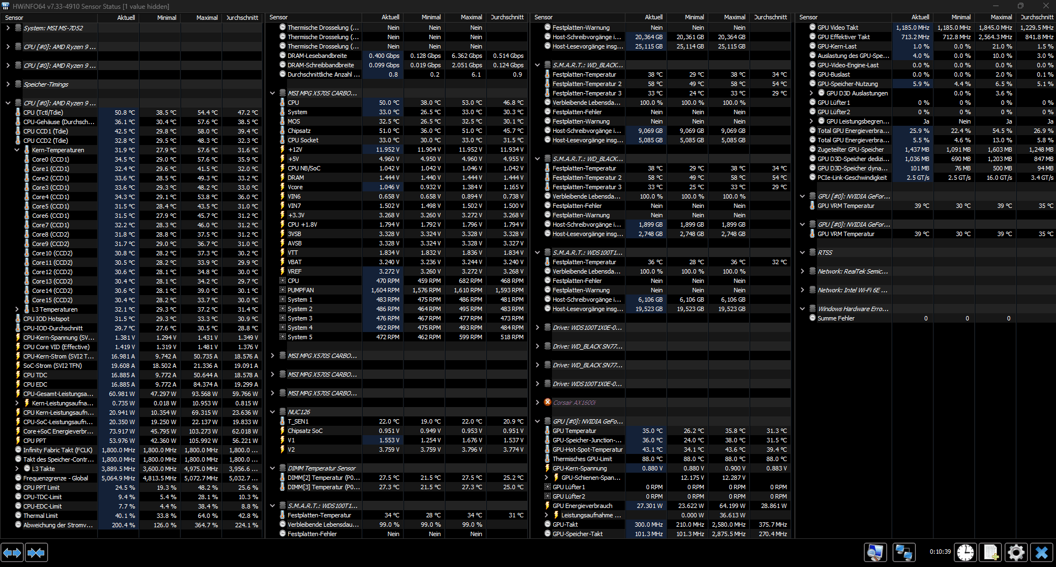Collapse the Windows Hardware Erro... group
The width and height of the screenshot is (1056, 567).
click(803, 309)
